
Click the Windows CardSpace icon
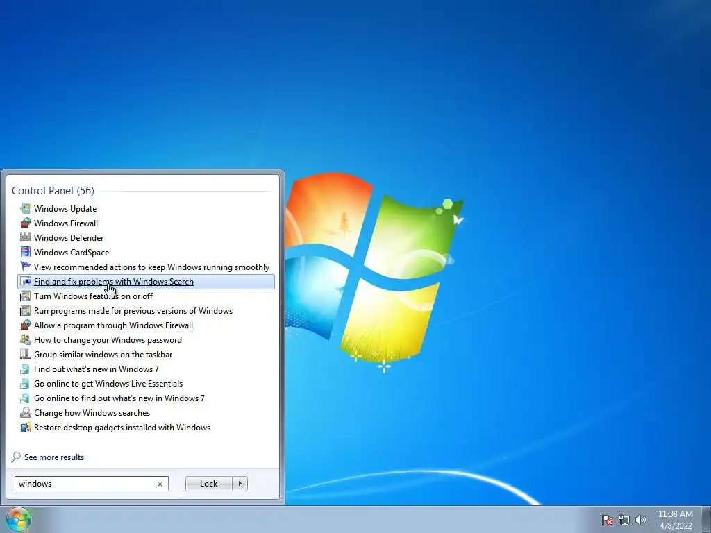pyautogui.click(x=26, y=252)
